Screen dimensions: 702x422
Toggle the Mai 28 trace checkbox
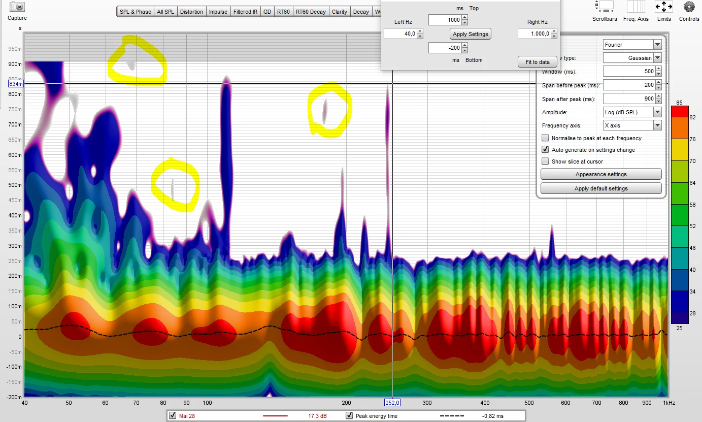tap(173, 416)
